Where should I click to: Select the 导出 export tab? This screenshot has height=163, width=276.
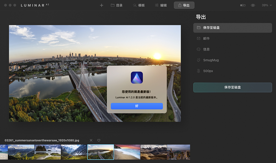pyautogui.click(x=184, y=5)
